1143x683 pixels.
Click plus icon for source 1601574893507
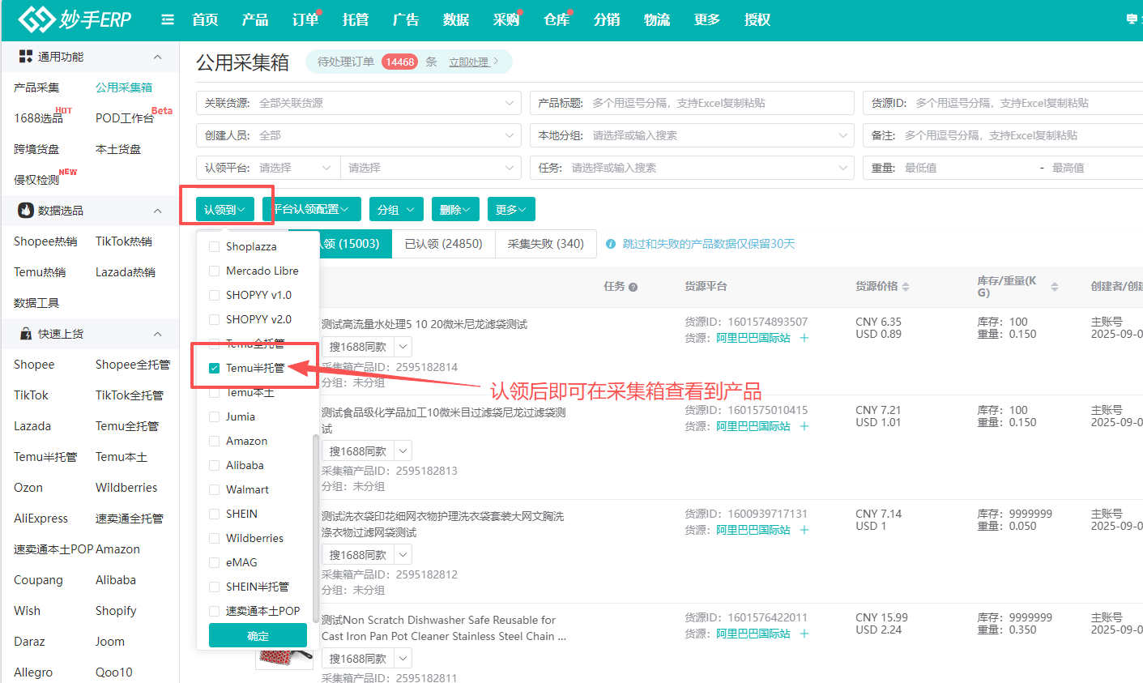(804, 338)
